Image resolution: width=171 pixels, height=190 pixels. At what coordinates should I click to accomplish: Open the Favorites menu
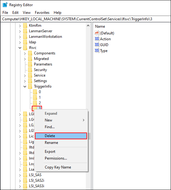[x=42, y=13]
